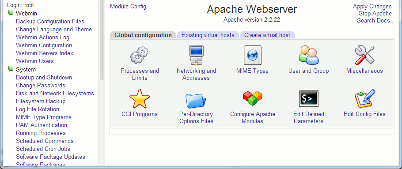Open Scheduled Commands
The height and width of the screenshot is (169, 402).
coord(45,141)
